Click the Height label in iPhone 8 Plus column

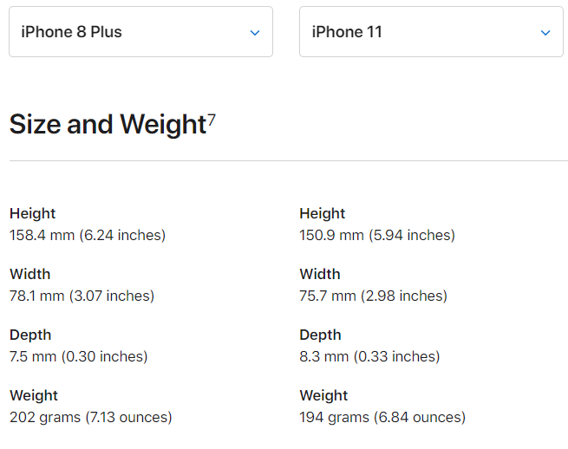pos(33,213)
